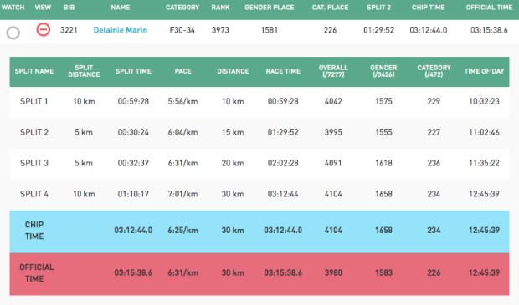
Task: Select gender place value 1581
Action: pos(269,30)
